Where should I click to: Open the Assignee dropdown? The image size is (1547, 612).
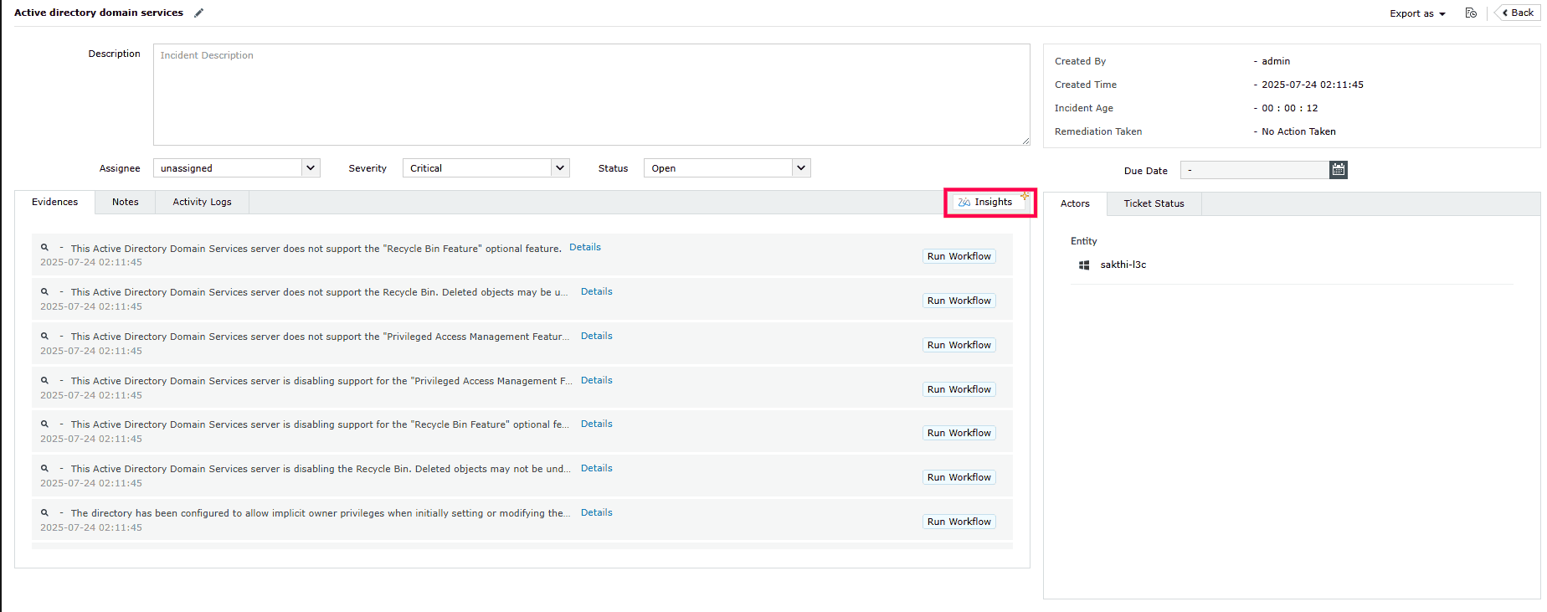[x=237, y=168]
